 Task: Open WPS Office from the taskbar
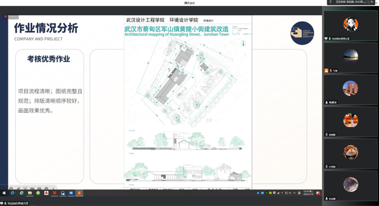[55, 193]
